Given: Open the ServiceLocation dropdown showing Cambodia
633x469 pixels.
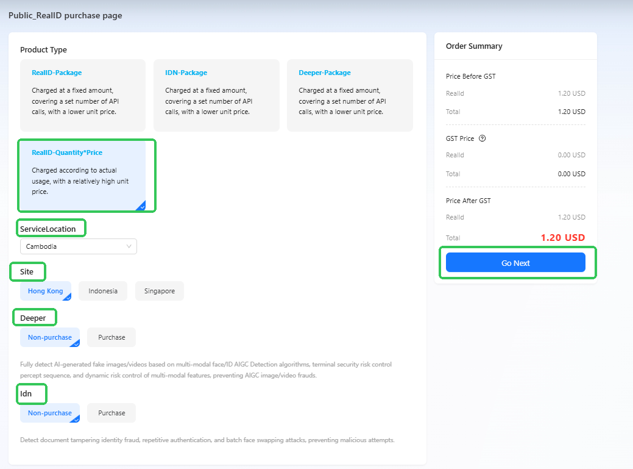Looking at the screenshot, I should (79, 246).
